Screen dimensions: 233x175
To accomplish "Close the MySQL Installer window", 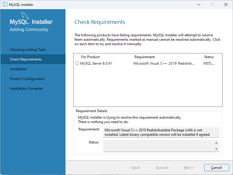I will pyautogui.click(x=226, y=4).
